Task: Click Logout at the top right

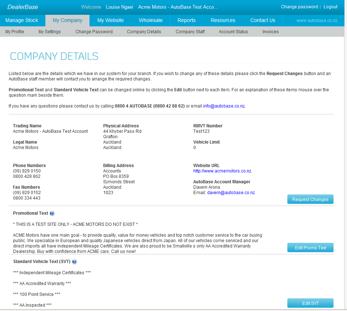Action: click(330, 6)
